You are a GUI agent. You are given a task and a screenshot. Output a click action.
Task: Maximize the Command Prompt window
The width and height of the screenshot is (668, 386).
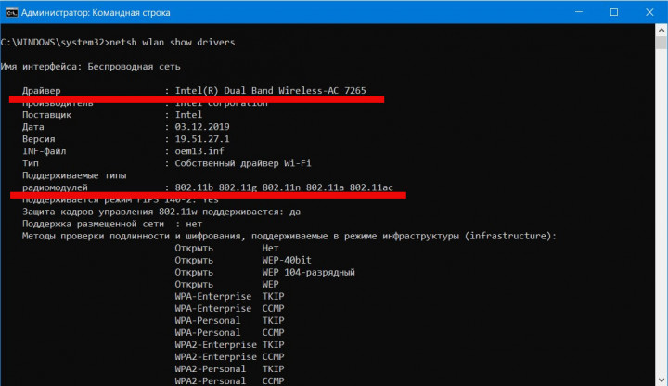(614, 12)
